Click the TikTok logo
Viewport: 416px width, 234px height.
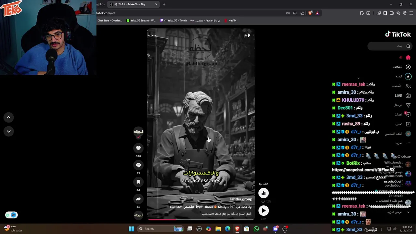coord(398,34)
